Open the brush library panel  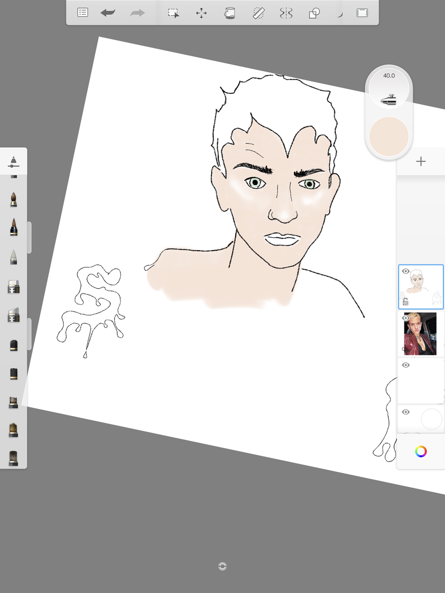[13, 161]
